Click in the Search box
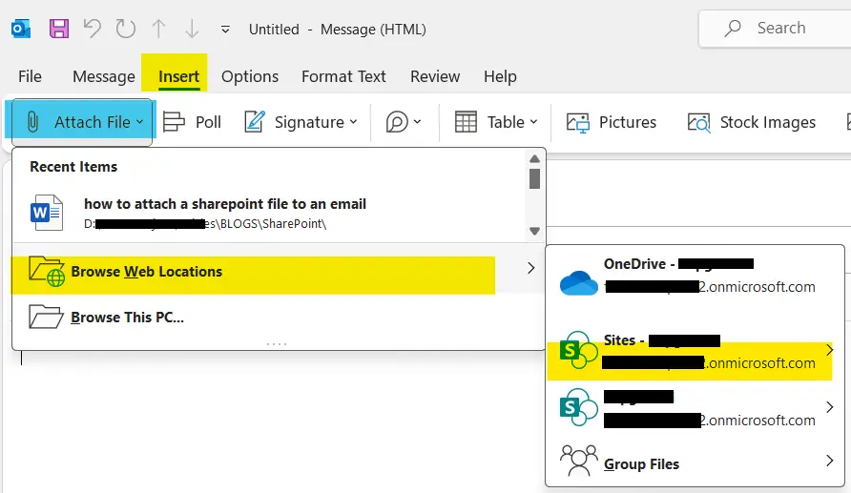Image resolution: width=851 pixels, height=493 pixels. point(776,29)
